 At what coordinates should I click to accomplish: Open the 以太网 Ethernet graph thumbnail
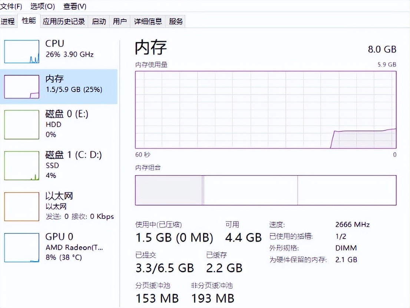(x=22, y=206)
